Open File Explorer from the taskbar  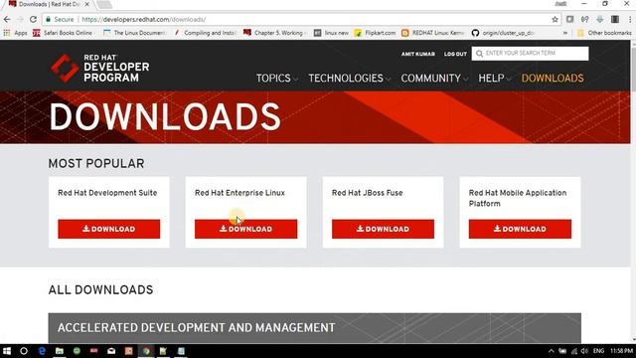[60, 351]
